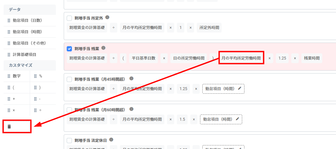
Task: Grab drag handle of 計算基礎項目
Action: (x=9, y=55)
